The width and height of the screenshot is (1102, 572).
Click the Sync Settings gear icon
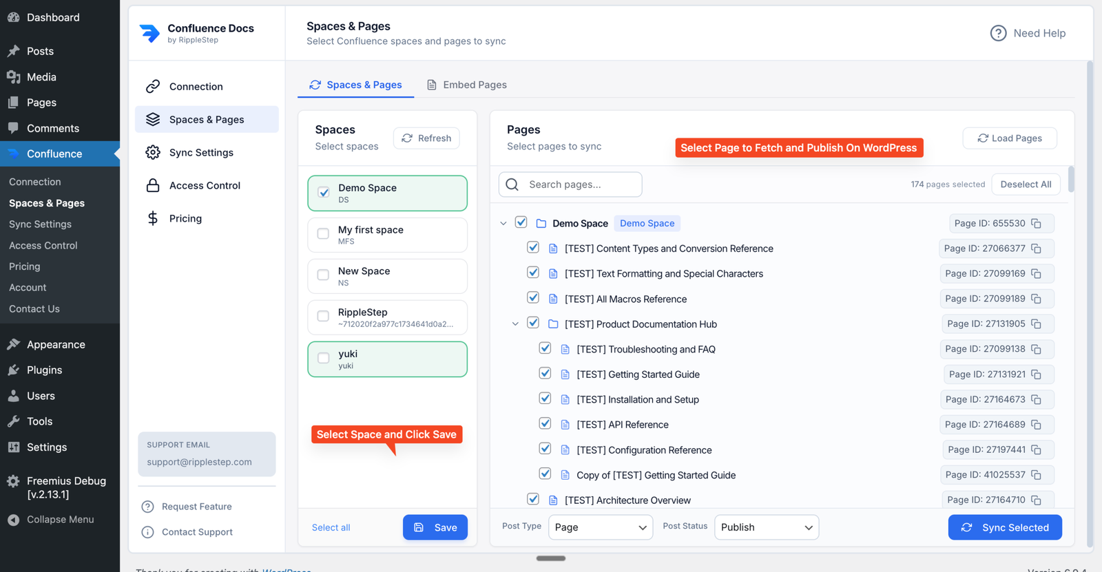pyautogui.click(x=153, y=152)
